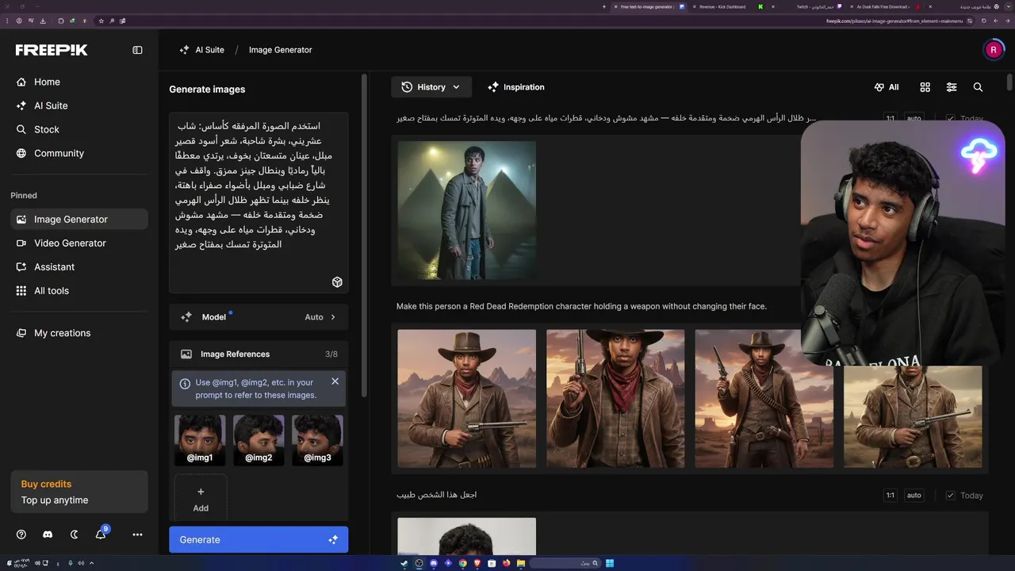Open the trench coat pyramid image
The image size is (1015, 571).
(x=466, y=210)
